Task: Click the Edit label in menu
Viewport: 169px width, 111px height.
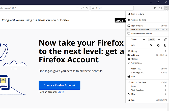Action: pos(133,45)
